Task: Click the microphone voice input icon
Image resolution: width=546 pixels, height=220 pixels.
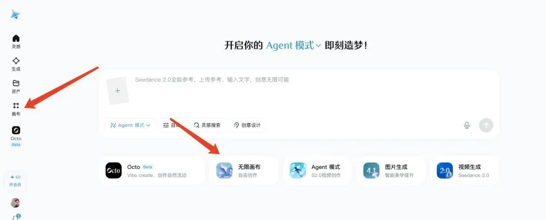Action: tap(467, 125)
